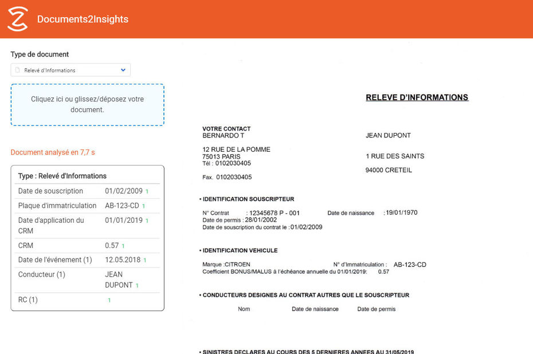Click 94000 CRETEIL in the document
The image size is (533, 354).
pos(389,170)
